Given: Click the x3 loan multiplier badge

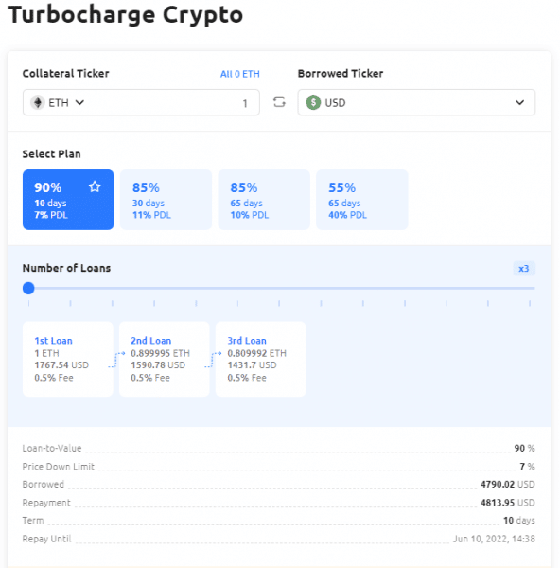Looking at the screenshot, I should [x=523, y=269].
